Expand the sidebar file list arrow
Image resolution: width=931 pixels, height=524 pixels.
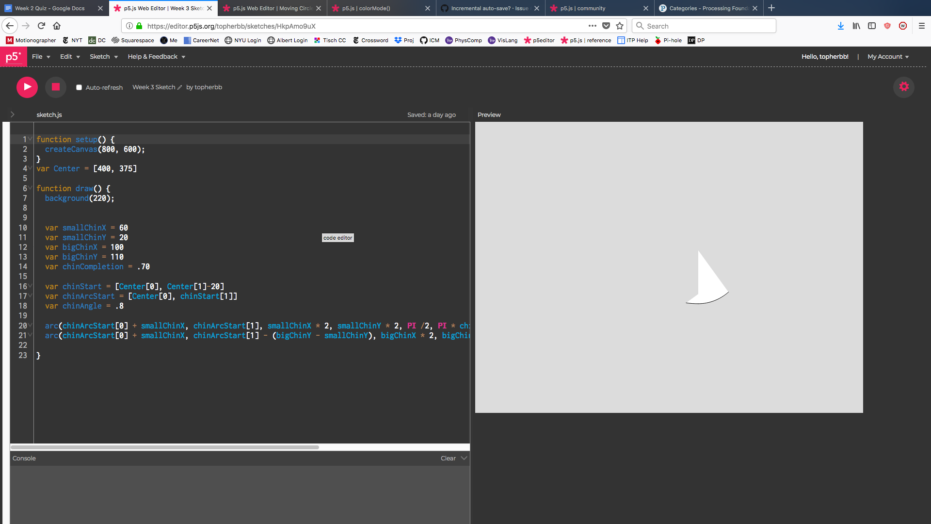pos(13,115)
